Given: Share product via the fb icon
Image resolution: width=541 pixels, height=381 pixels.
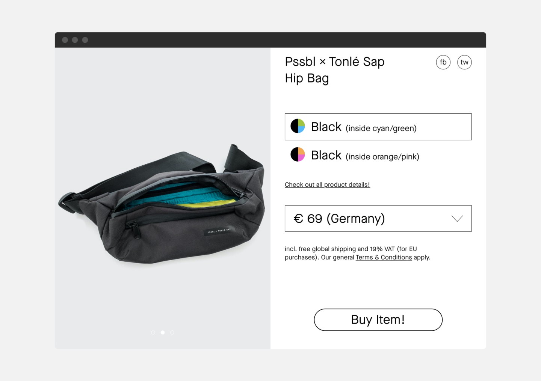Looking at the screenshot, I should tap(443, 62).
